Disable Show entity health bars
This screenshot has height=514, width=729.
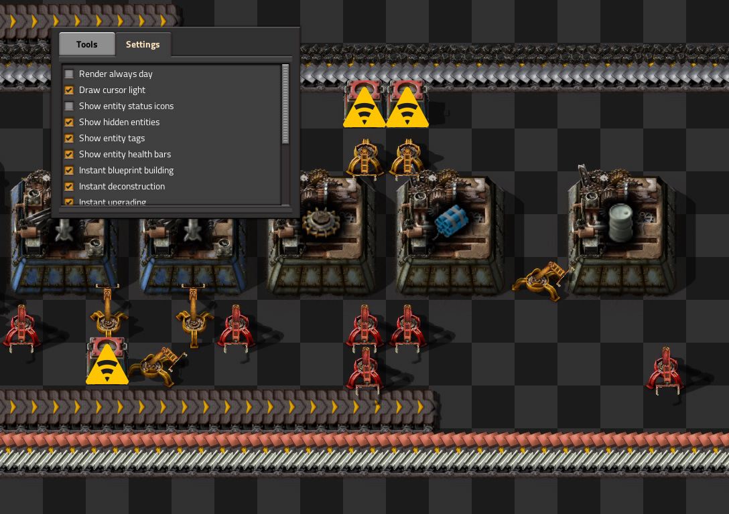69,154
